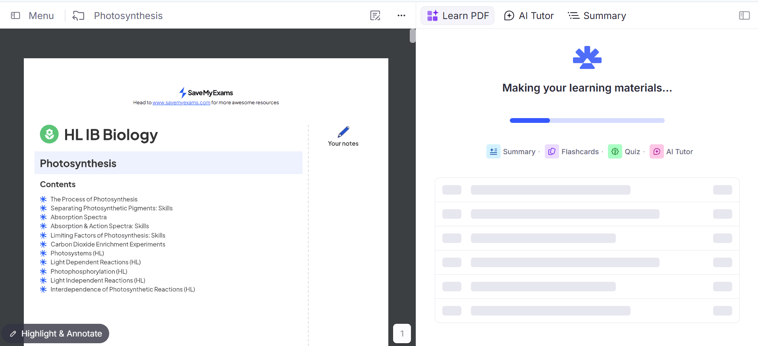Click the Flashcards label text

(x=580, y=151)
